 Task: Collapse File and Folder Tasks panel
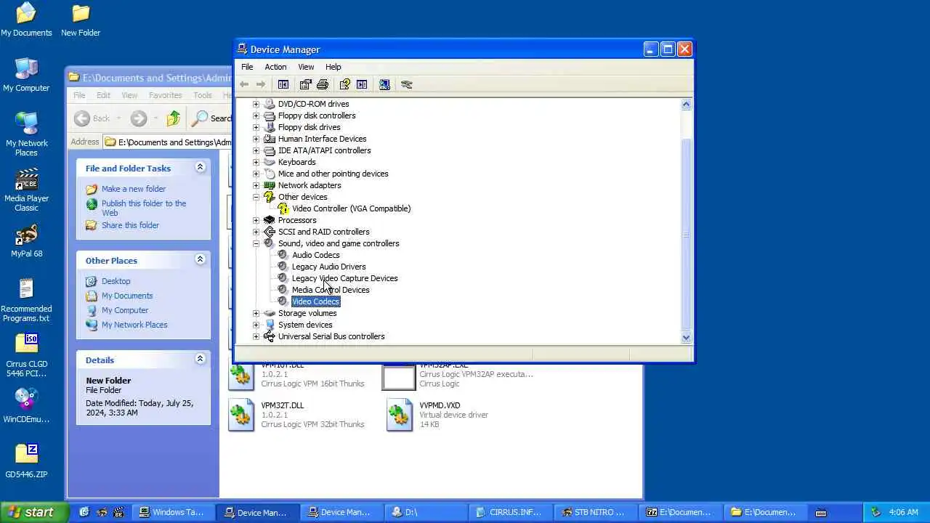pos(200,167)
